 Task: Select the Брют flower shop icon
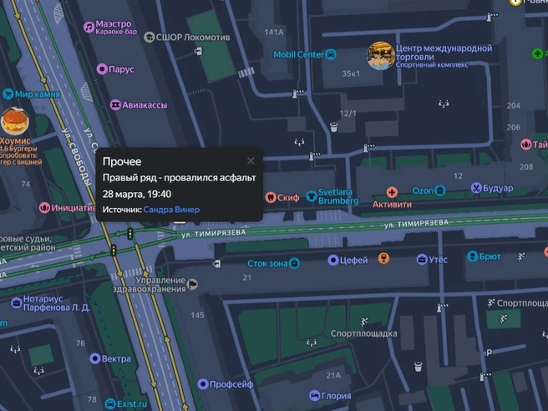(x=473, y=256)
